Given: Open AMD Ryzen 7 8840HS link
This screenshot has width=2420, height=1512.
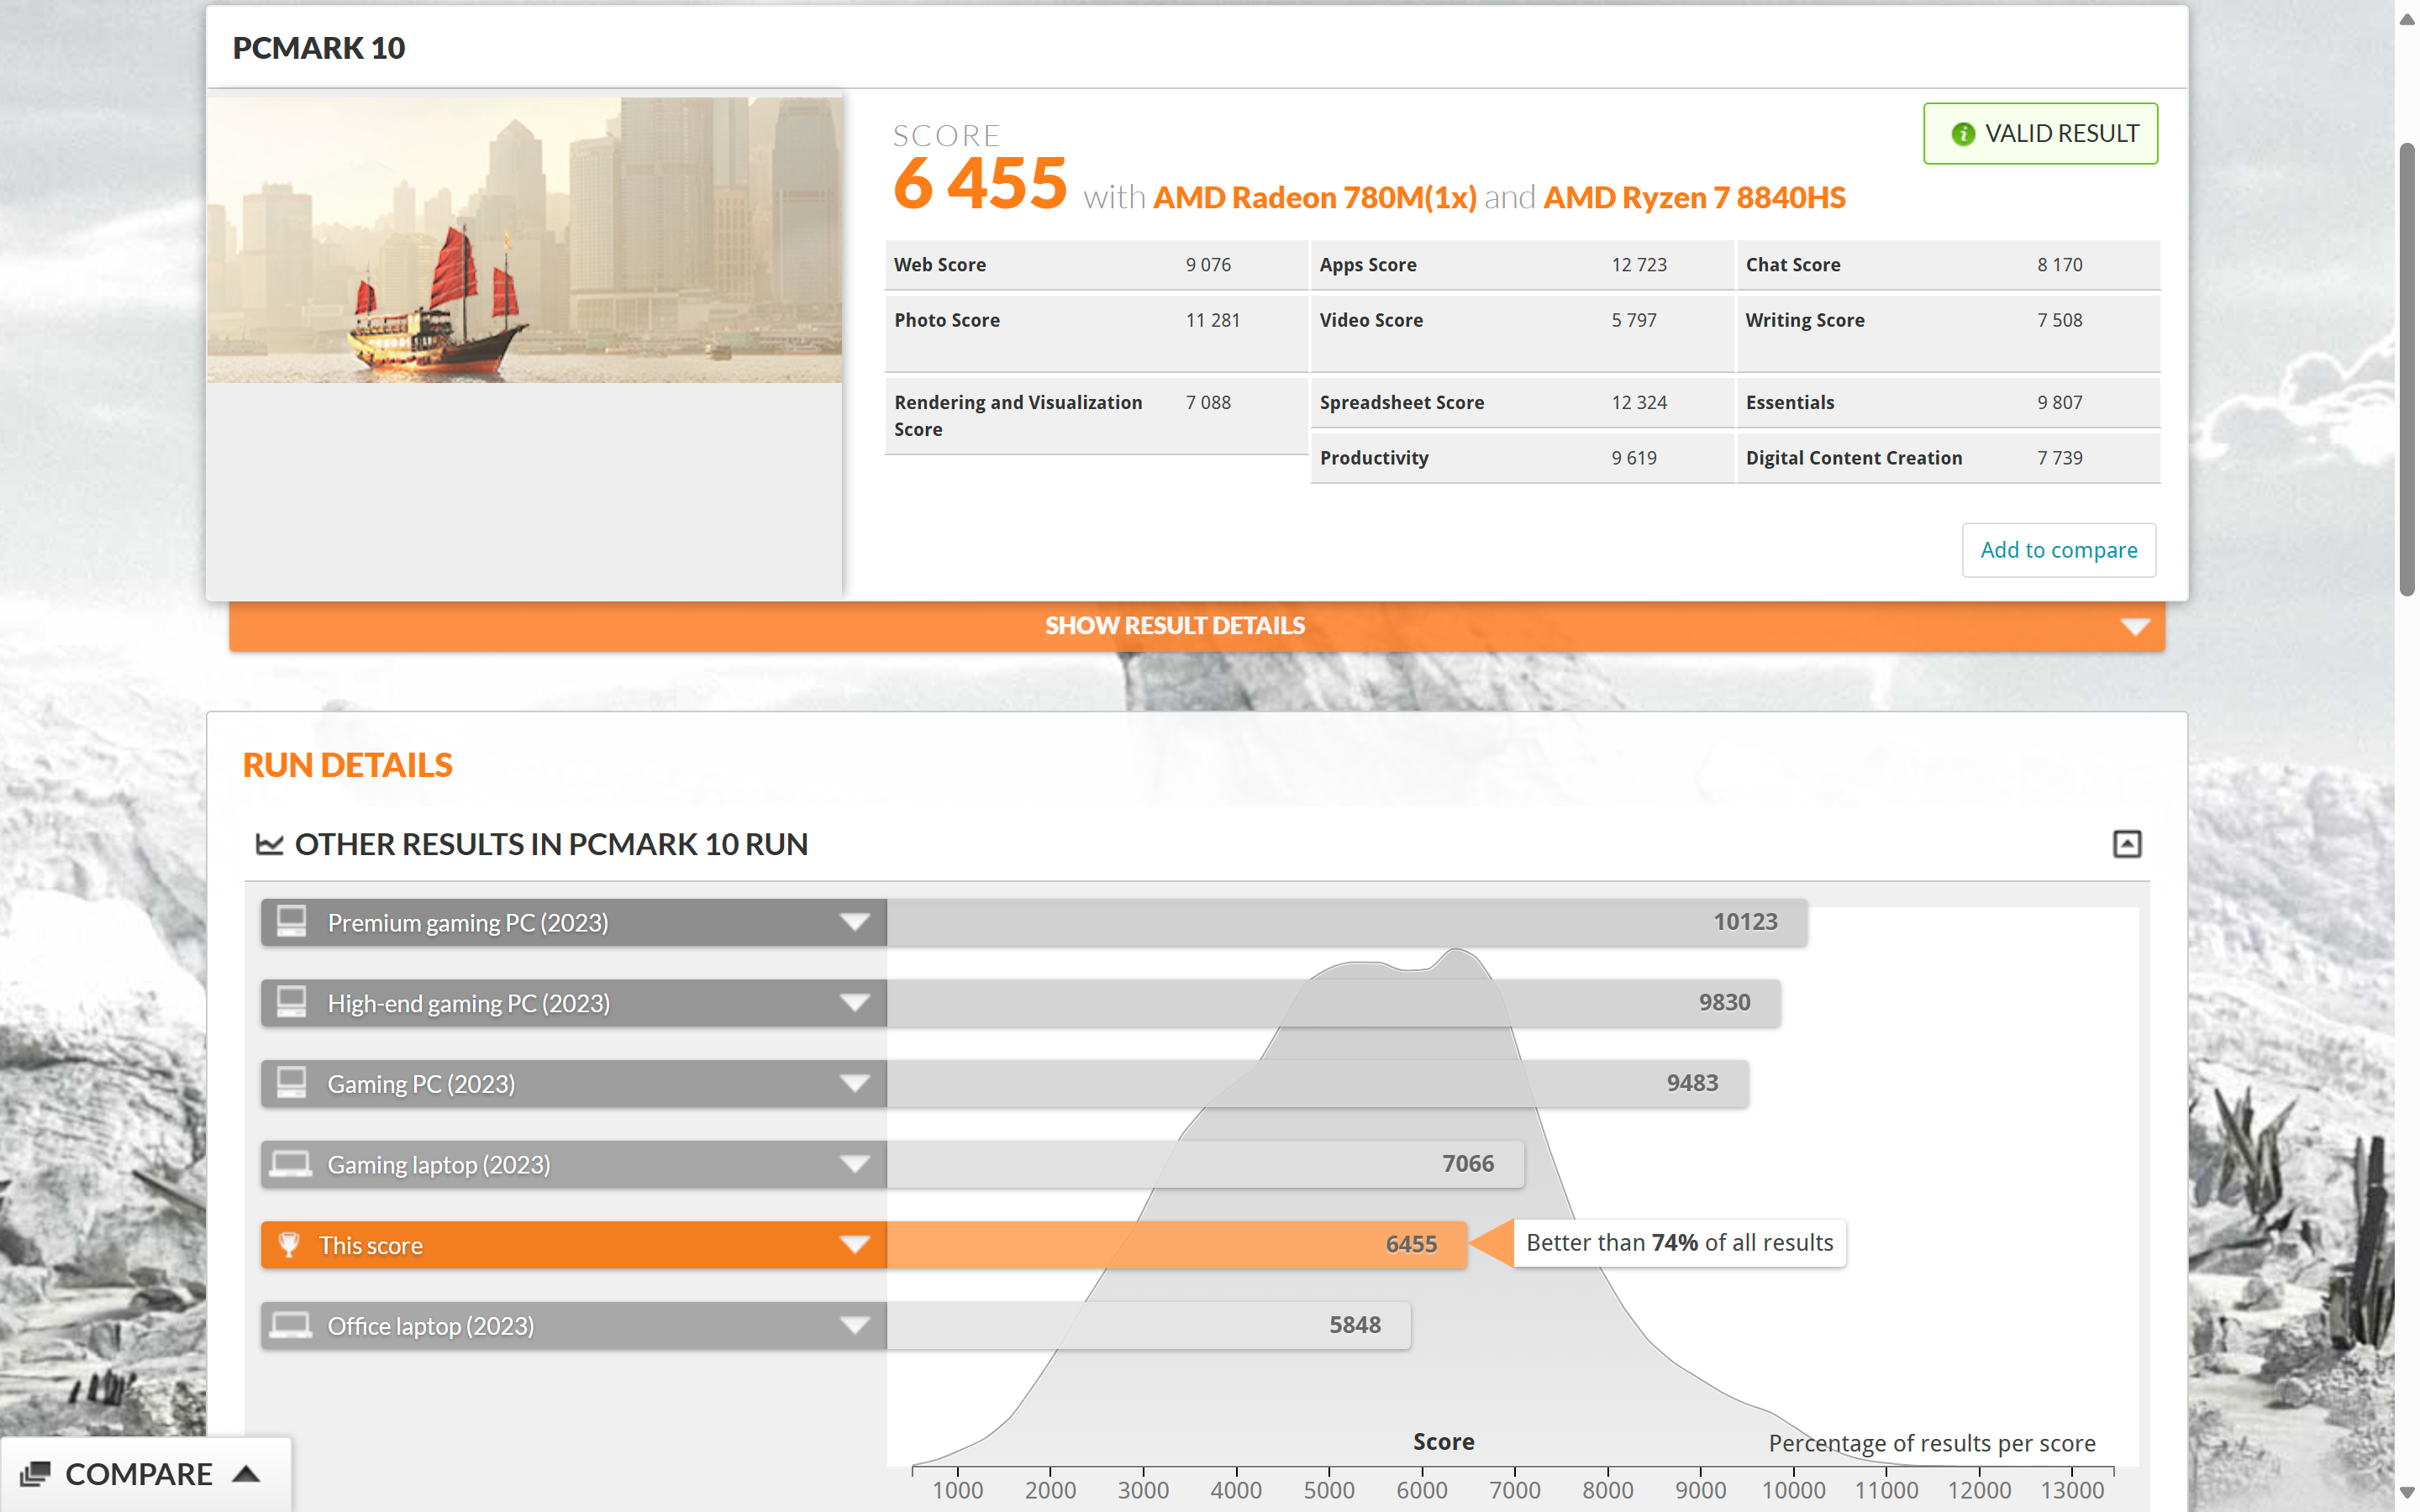Looking at the screenshot, I should [x=1694, y=197].
